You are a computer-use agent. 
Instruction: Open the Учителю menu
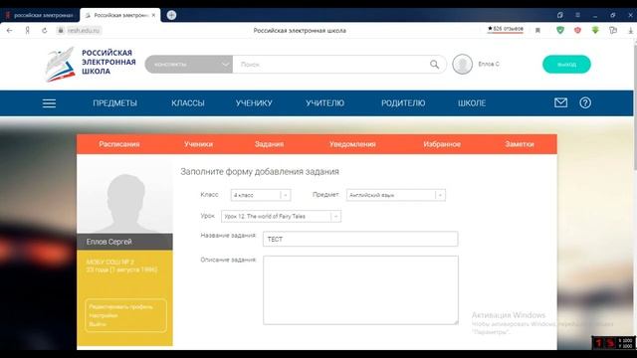325,103
